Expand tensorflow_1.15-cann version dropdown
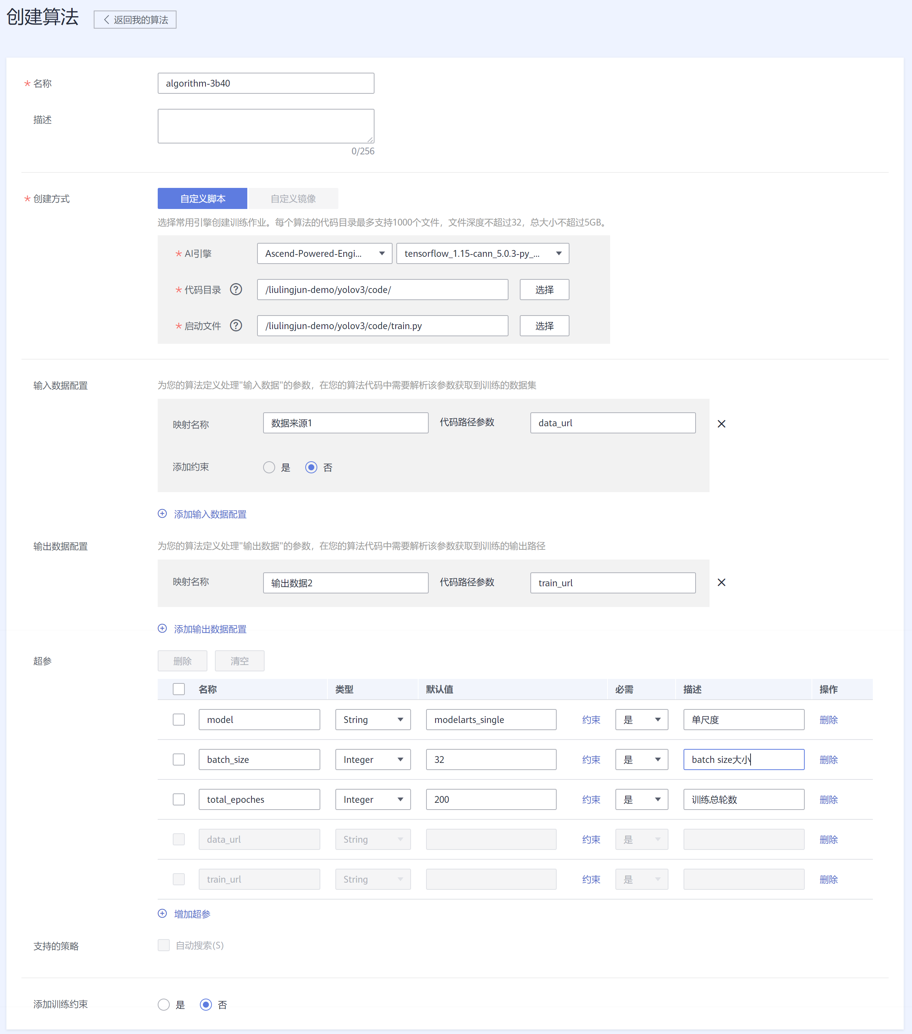Screen dimensions: 912x1034 pyautogui.click(x=482, y=253)
